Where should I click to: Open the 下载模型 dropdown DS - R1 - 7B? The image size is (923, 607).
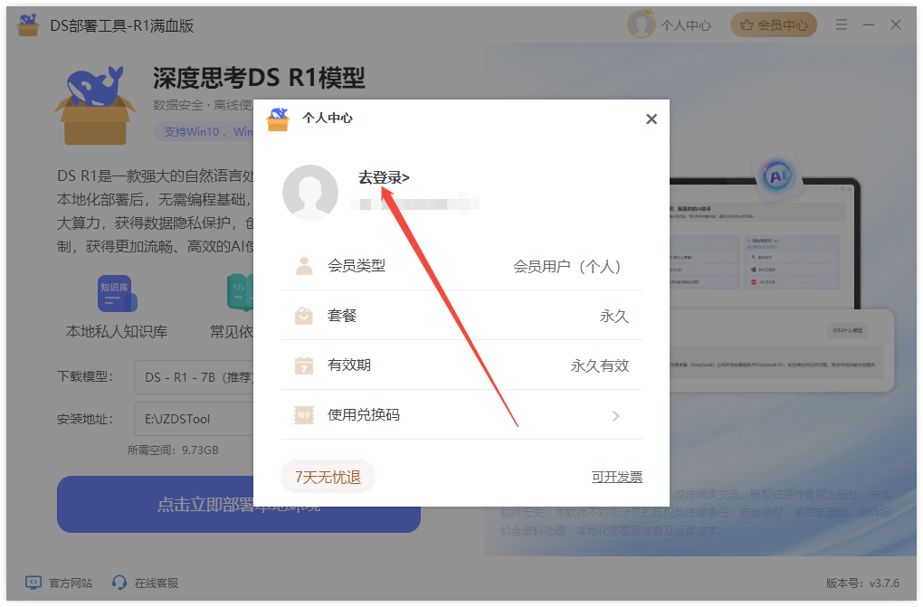click(195, 377)
